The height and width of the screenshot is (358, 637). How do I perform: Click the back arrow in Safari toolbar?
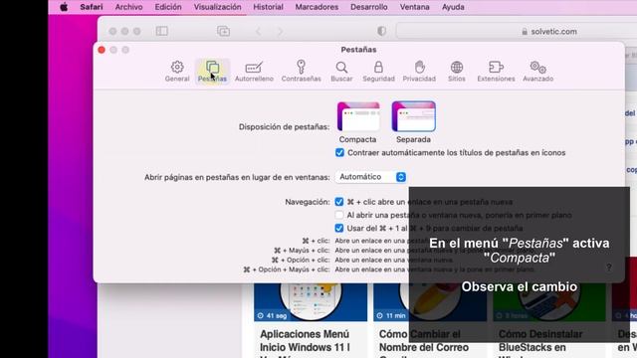point(258,31)
